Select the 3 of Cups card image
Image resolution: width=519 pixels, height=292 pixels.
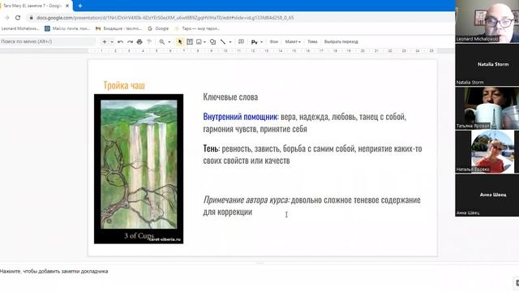(139, 169)
